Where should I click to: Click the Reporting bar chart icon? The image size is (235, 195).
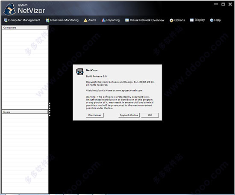[x=103, y=20]
